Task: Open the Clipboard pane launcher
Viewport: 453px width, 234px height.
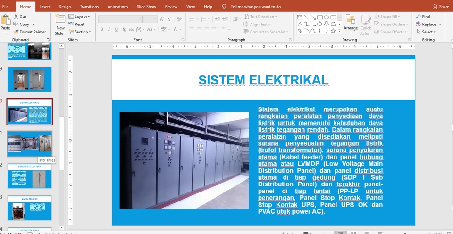Action: 48,40
